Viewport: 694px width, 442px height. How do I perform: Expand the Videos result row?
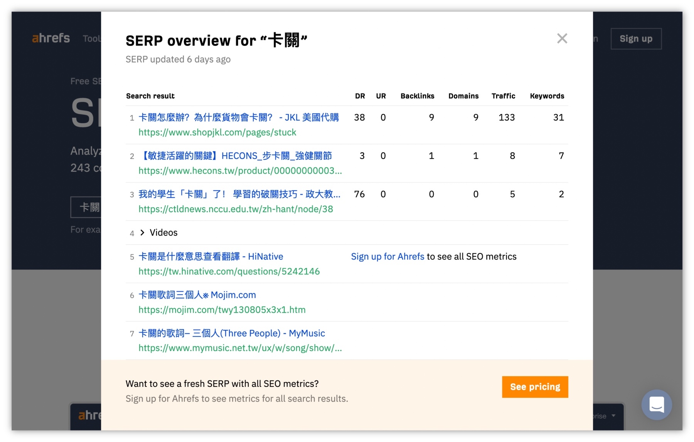tap(142, 233)
